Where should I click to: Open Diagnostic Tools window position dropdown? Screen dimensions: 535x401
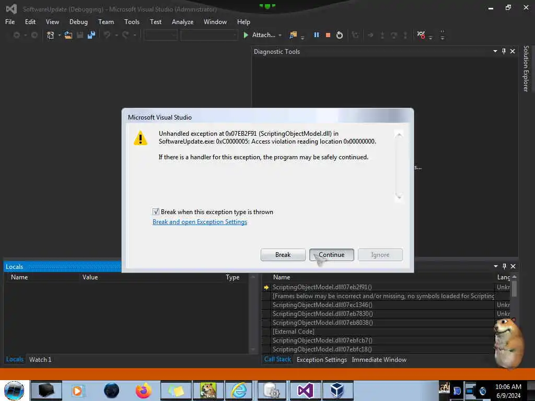(495, 51)
